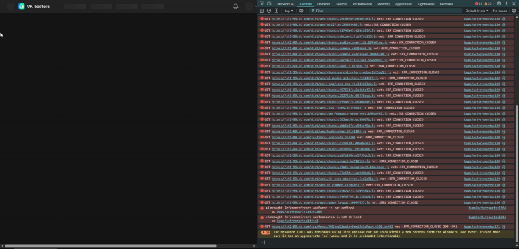Open the woff2 font URL link
The height and width of the screenshot is (249, 519).
click(332, 227)
